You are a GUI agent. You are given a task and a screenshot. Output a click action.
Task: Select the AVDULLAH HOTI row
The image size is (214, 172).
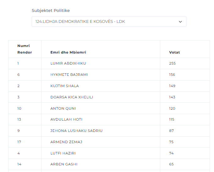point(109,119)
